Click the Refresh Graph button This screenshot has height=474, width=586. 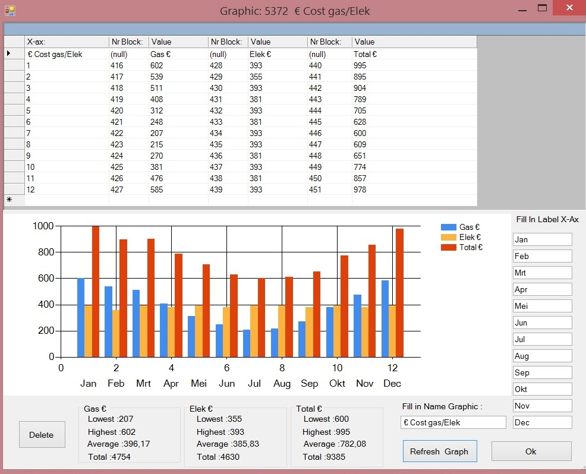point(440,451)
